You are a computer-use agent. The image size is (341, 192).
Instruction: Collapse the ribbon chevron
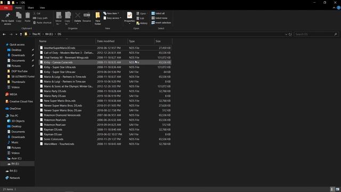point(334,7)
